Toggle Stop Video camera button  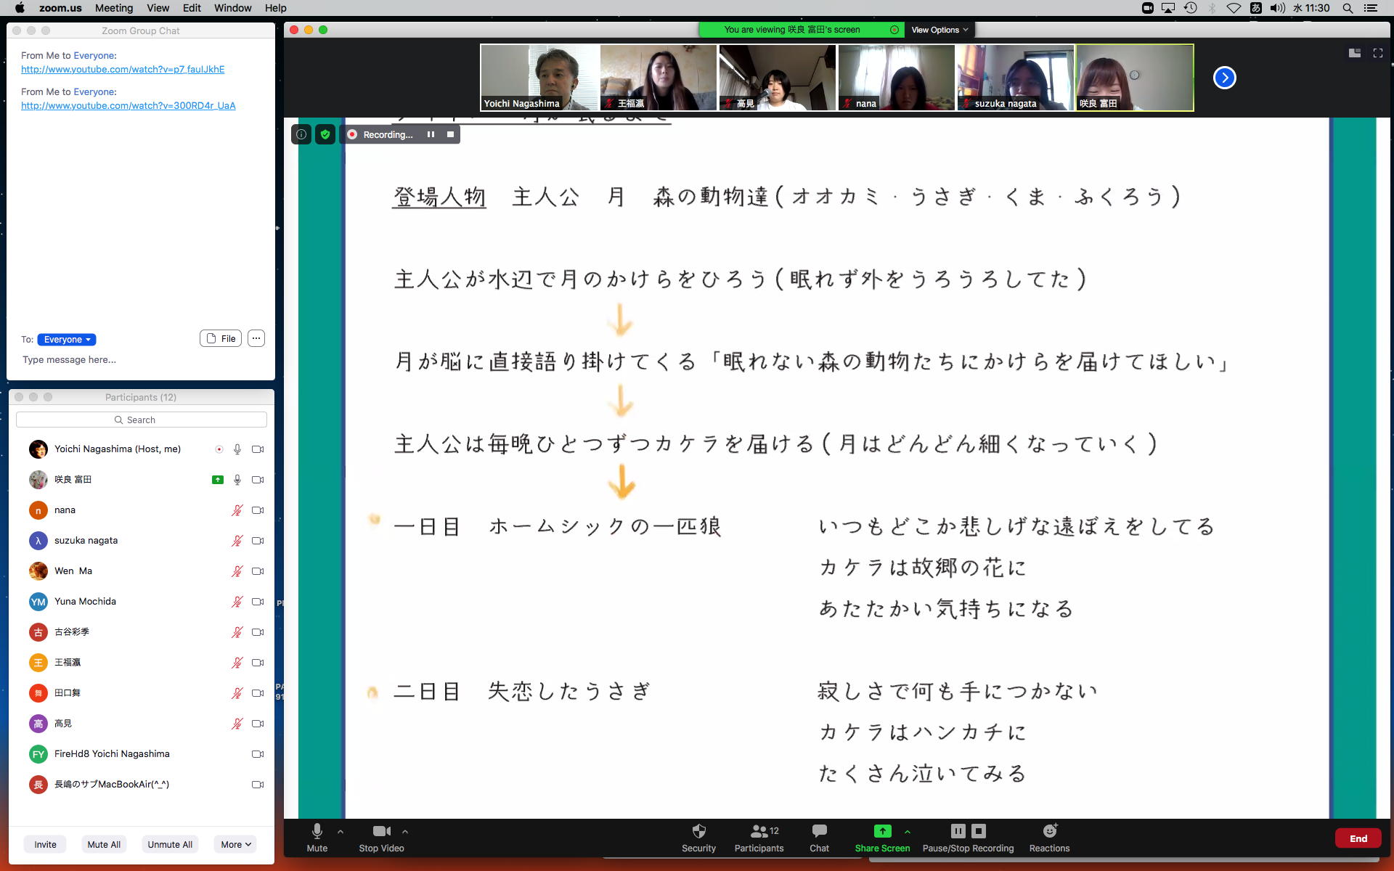tap(381, 831)
